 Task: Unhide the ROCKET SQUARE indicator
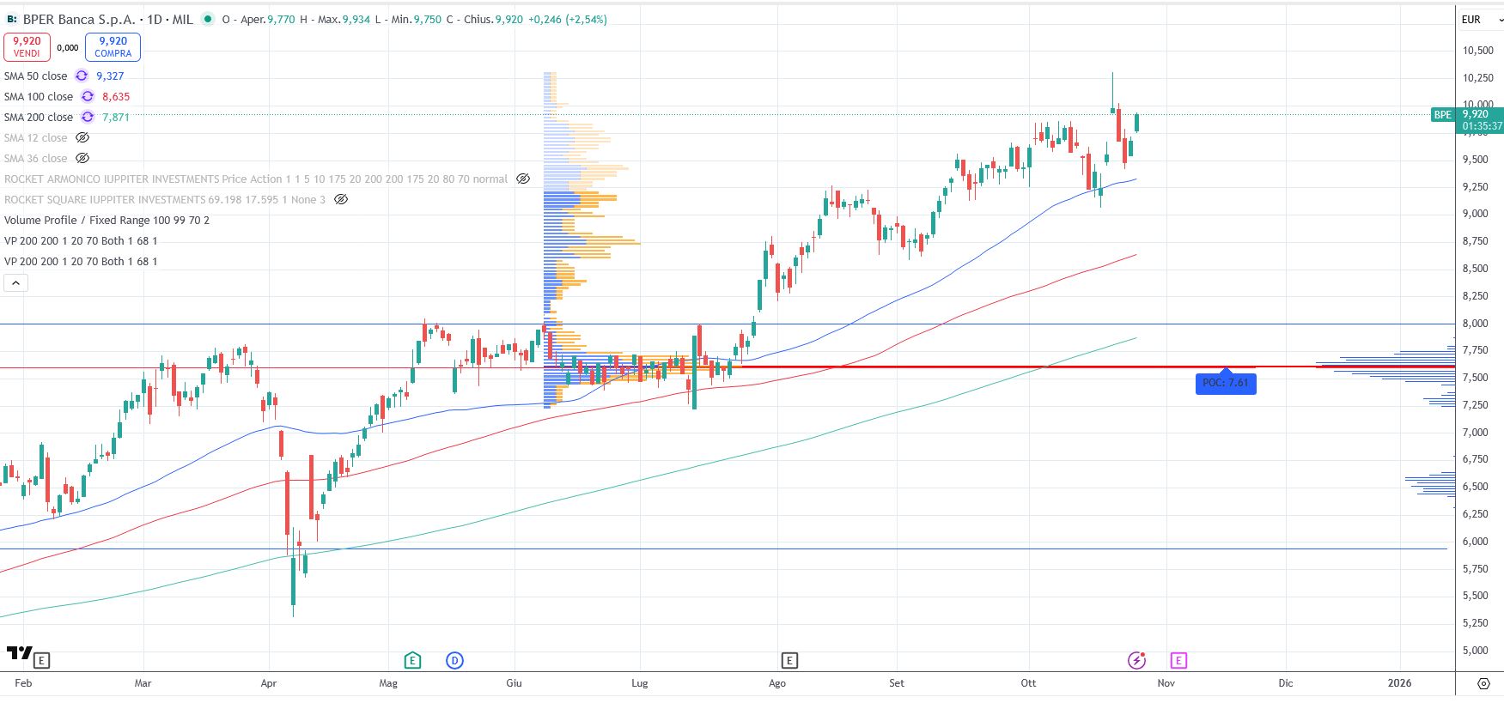click(x=341, y=199)
